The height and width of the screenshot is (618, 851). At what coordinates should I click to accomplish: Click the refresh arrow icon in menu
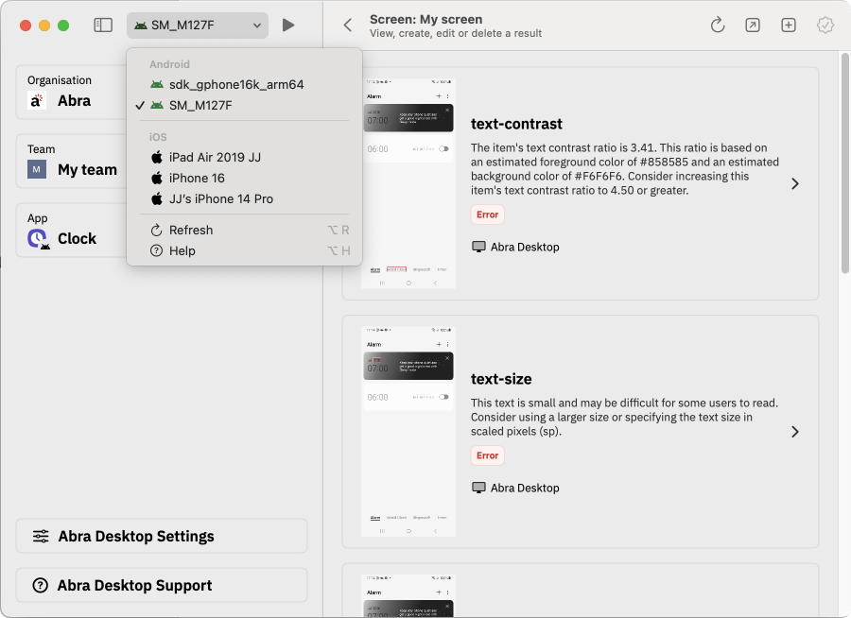156,230
